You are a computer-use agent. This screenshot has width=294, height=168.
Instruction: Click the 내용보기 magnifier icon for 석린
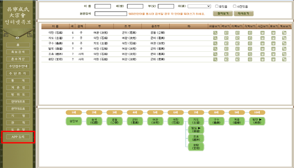click(215, 33)
